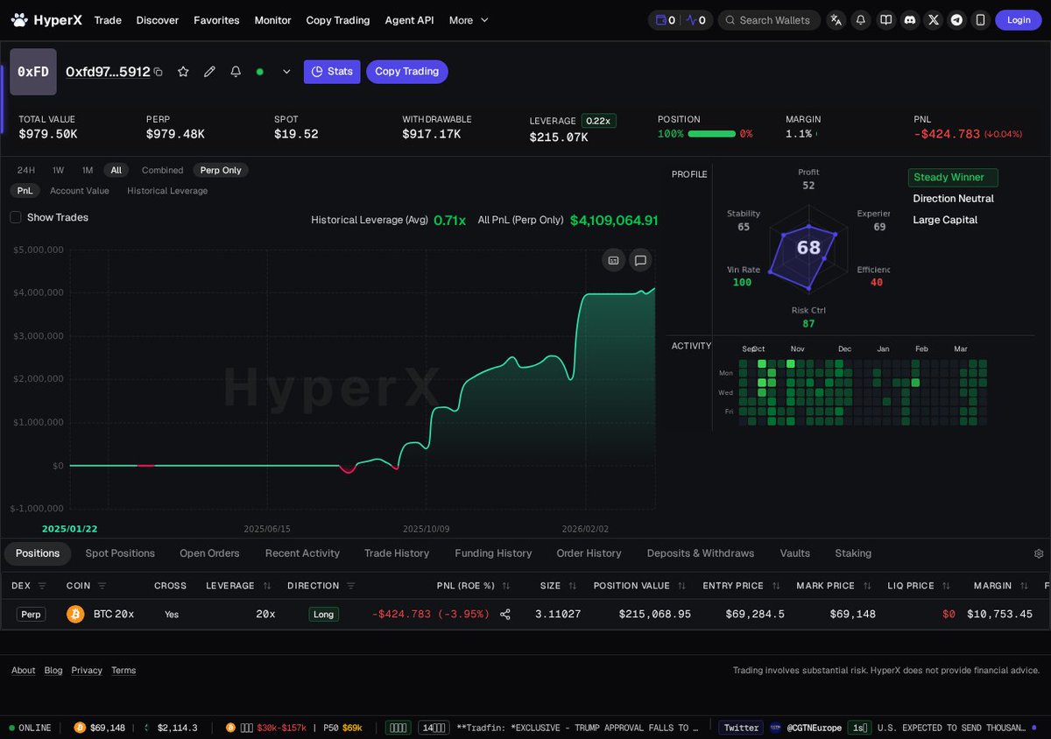Copy the wallet address 0xfd97...5912
The image size is (1051, 739).
pyautogui.click(x=159, y=72)
